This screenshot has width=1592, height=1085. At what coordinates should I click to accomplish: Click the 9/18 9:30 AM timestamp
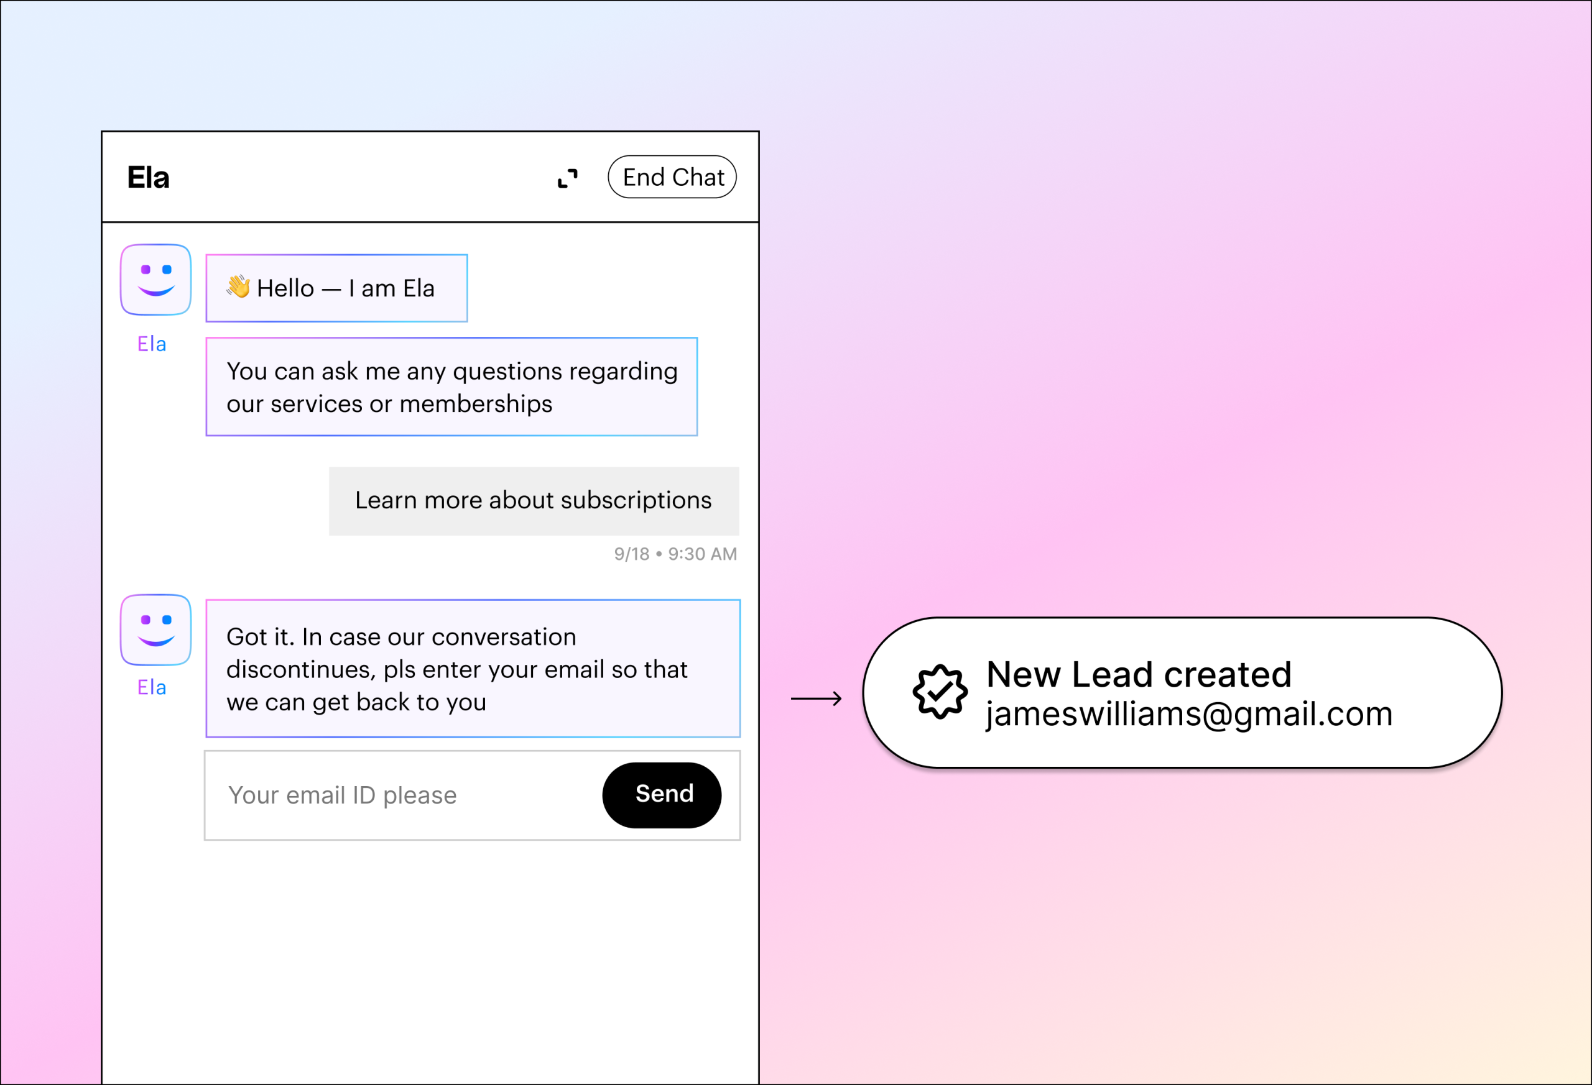[x=675, y=554]
